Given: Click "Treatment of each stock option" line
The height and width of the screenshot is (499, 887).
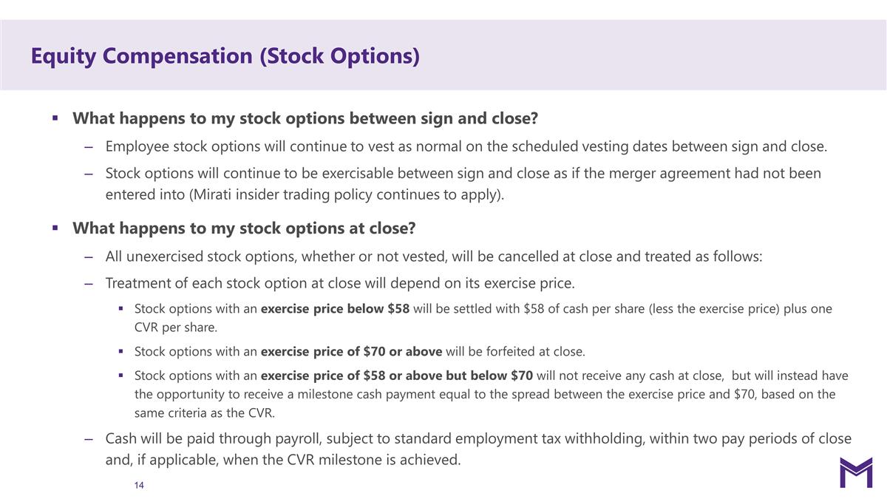Looking at the screenshot, I should pos(340,283).
